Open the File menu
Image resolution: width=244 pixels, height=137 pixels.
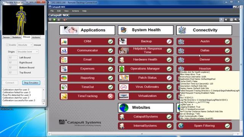point(52,11)
